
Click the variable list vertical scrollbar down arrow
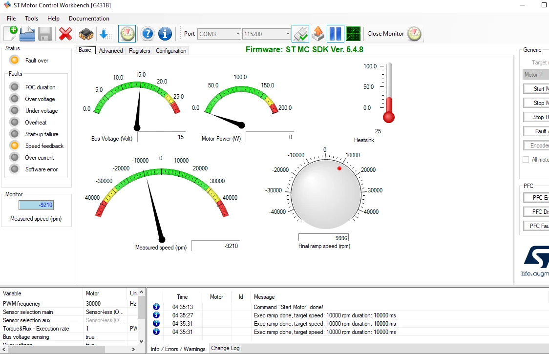[141, 341]
